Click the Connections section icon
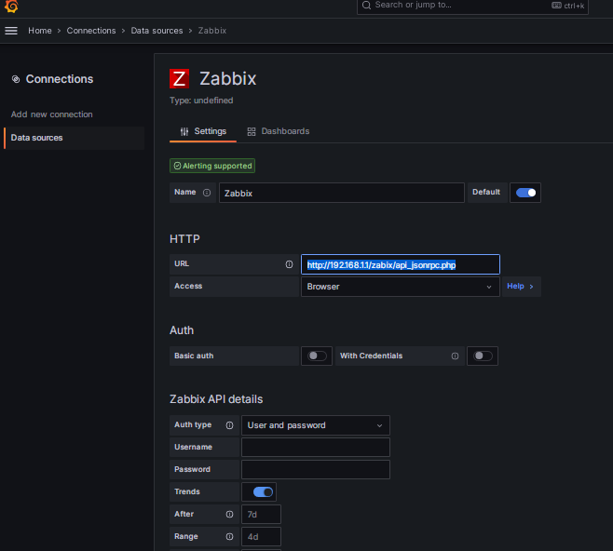This screenshot has width=613, height=551. 16,79
